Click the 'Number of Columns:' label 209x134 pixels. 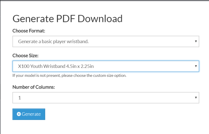(33, 87)
